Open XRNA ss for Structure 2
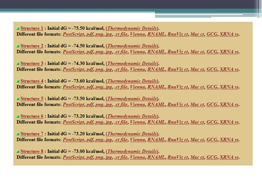The height and width of the screenshot is (196, 262). (229, 52)
